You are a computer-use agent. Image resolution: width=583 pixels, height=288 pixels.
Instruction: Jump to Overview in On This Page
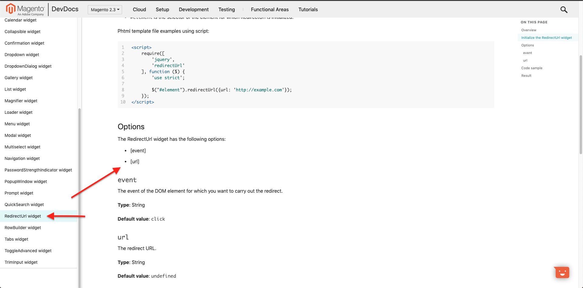pos(529,30)
